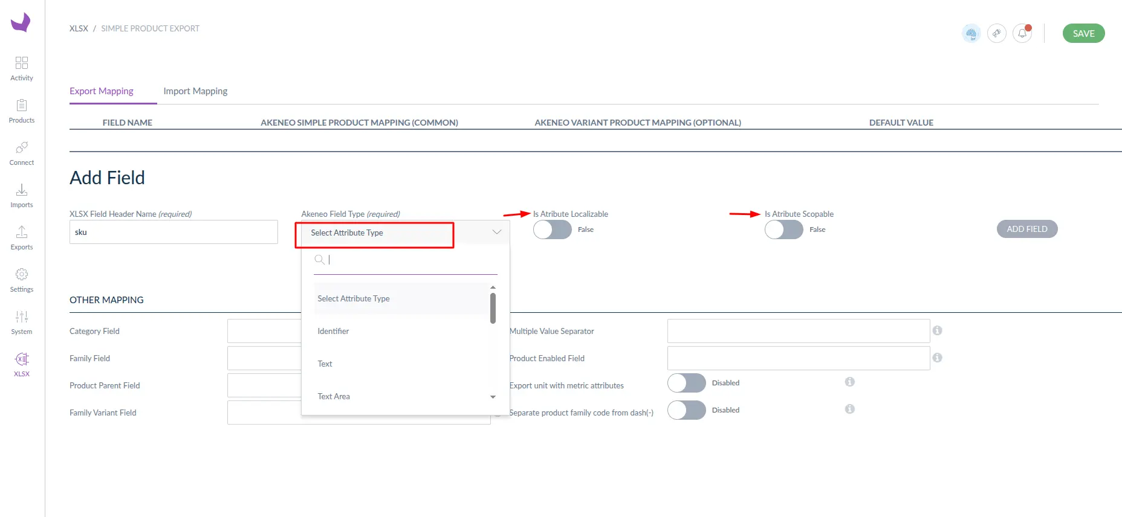
Task: Open the notifications bell
Action: pyautogui.click(x=1022, y=33)
